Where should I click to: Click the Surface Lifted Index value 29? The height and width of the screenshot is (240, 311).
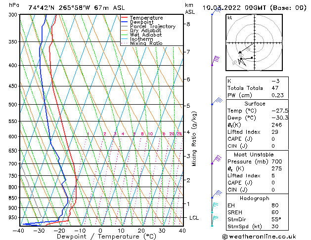275,132
